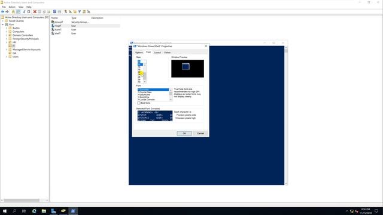383x215 pixels.
Task: Choose size 28 in the Size list
Action: click(140, 77)
